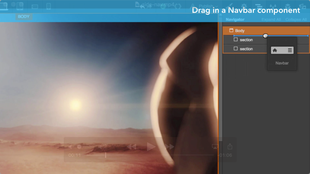Click the low volume speaker icon
Image resolution: width=310 pixels, height=174 pixels.
70,147
